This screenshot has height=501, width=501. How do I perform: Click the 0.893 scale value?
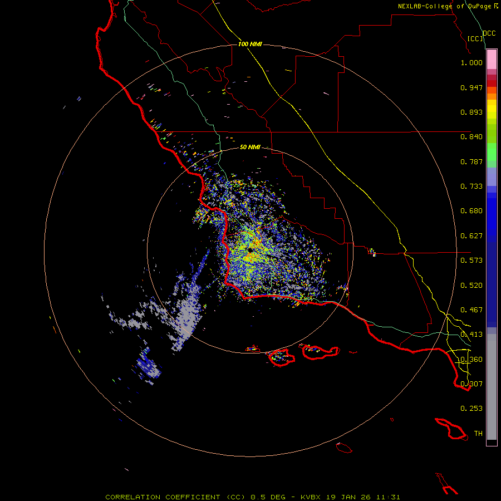[x=471, y=112]
